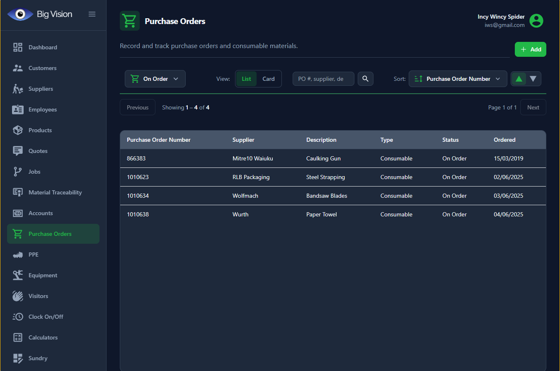560x371 pixels.
Task: Set sort direction to descending arrow
Action: 533,79
